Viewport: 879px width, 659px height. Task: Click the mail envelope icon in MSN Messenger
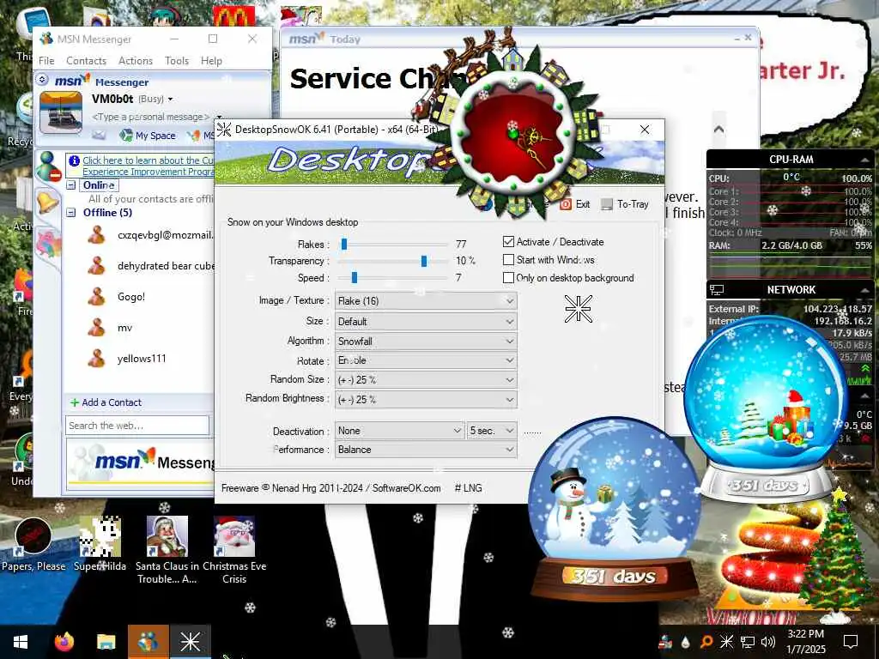pos(99,135)
